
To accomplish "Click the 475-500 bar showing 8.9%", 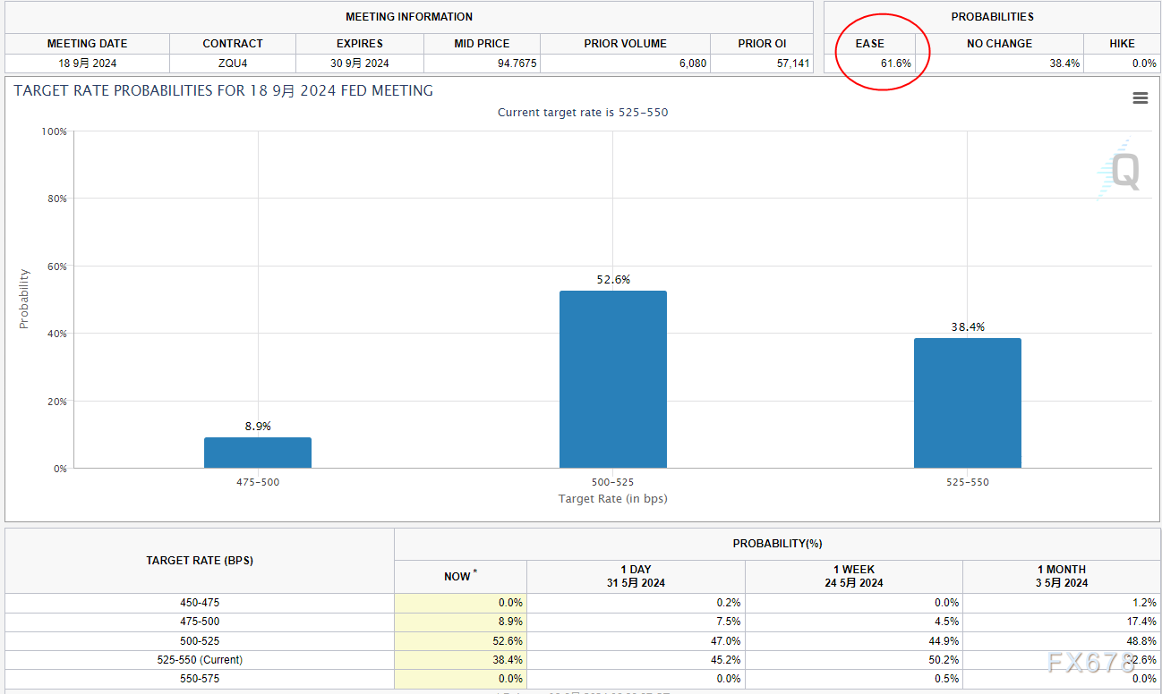I will tap(258, 453).
